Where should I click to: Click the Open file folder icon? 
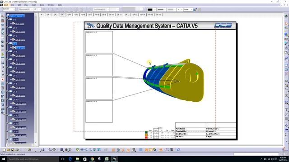click(x=9, y=150)
